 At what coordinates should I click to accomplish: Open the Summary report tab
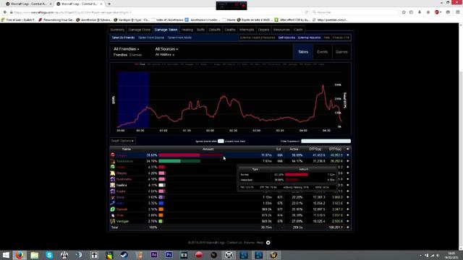pyautogui.click(x=117, y=30)
